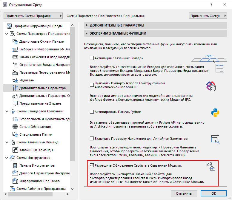Screen dimensions: 232x200
Task: Select Диалоговые Окна и Панели item
Action: point(42,41)
